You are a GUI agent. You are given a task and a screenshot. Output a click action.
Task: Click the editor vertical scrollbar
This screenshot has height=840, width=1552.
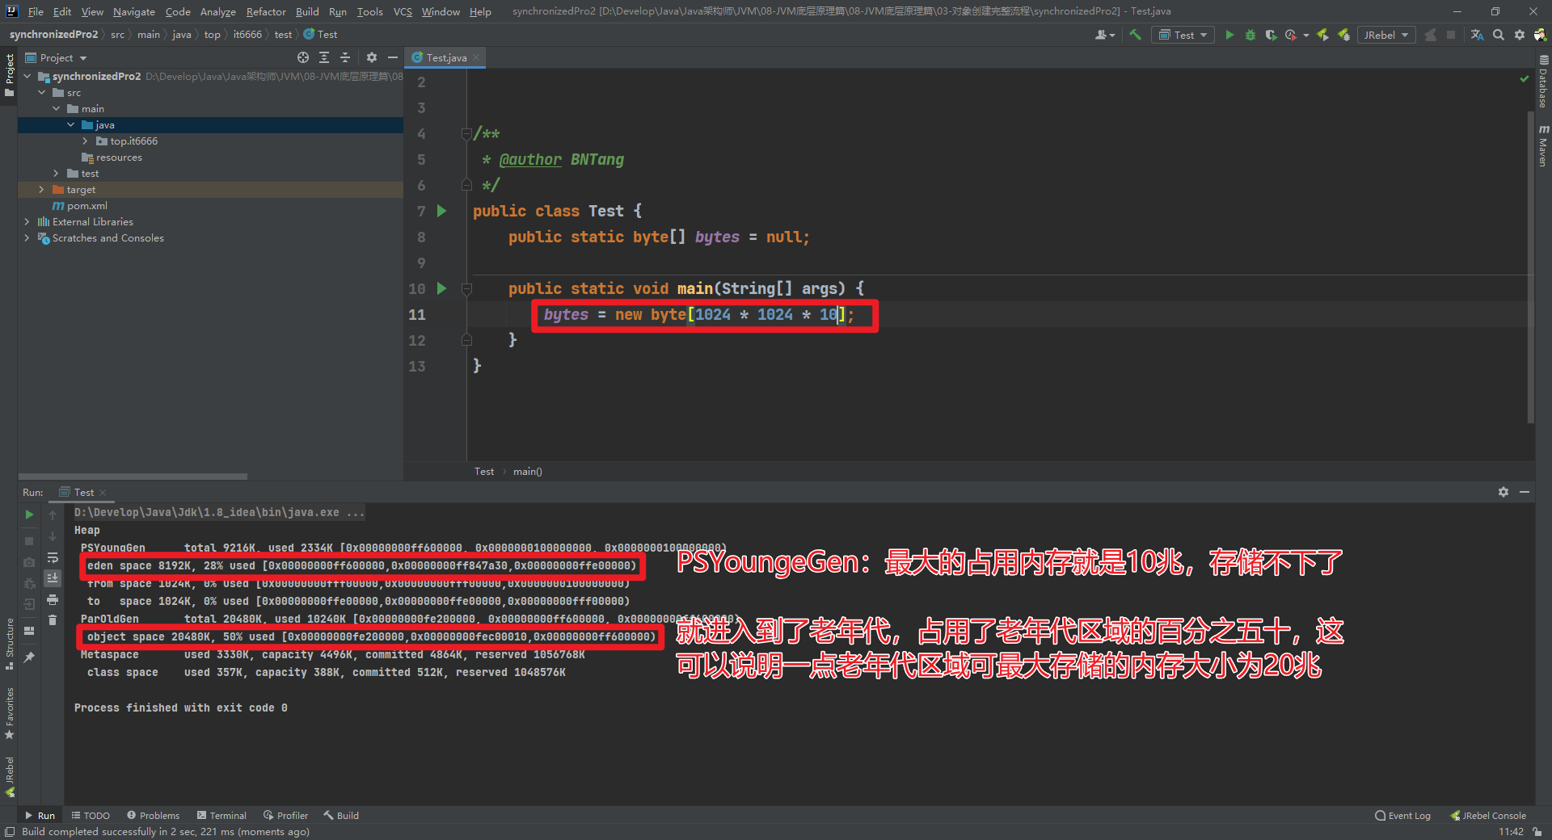pyautogui.click(x=1530, y=267)
